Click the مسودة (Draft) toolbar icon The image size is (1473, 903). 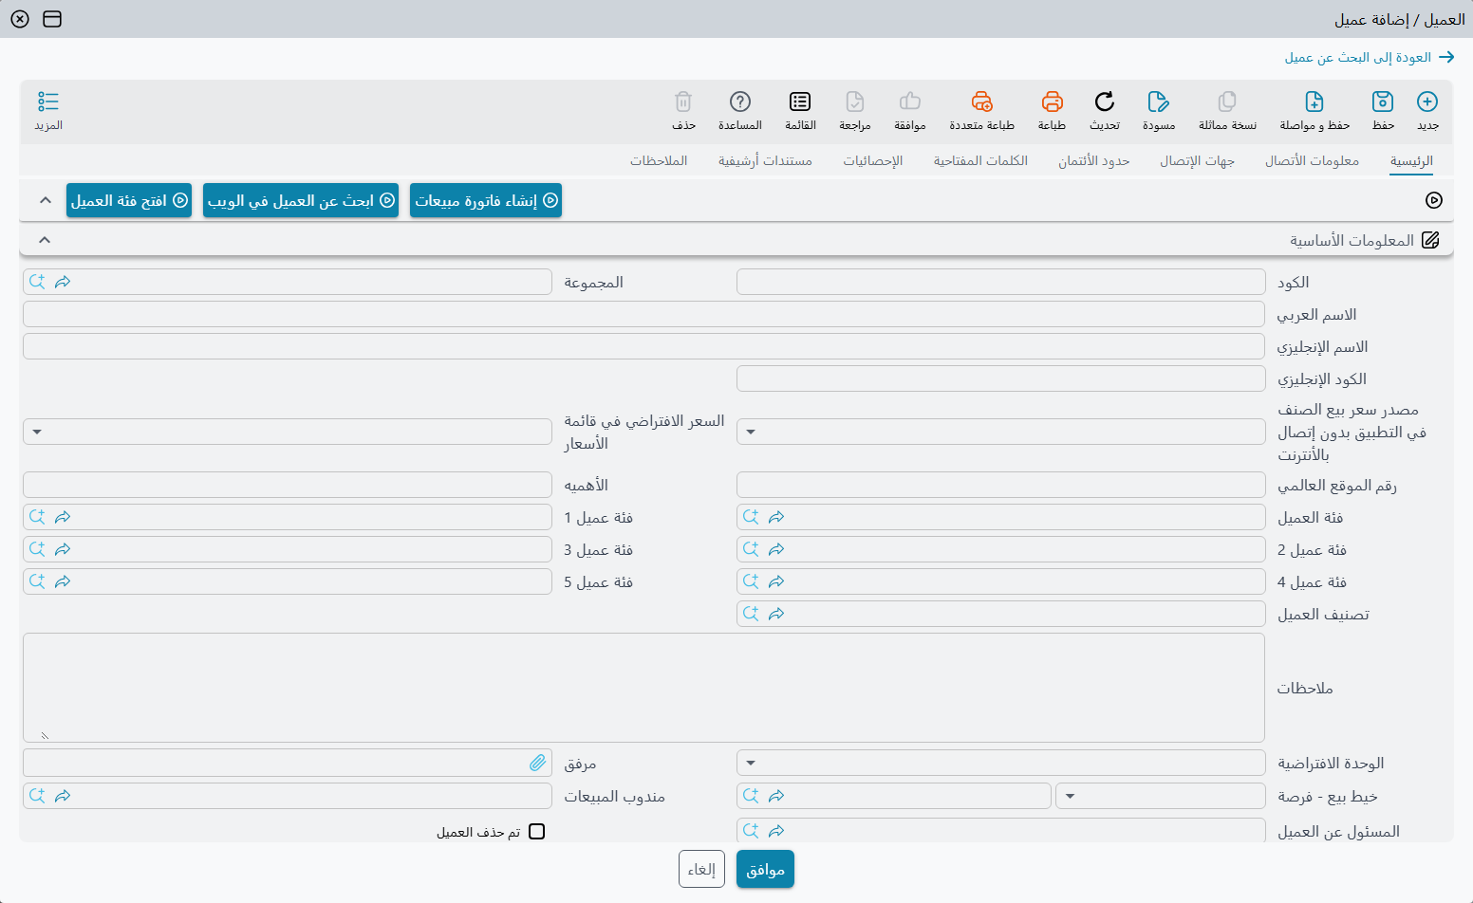(x=1159, y=101)
